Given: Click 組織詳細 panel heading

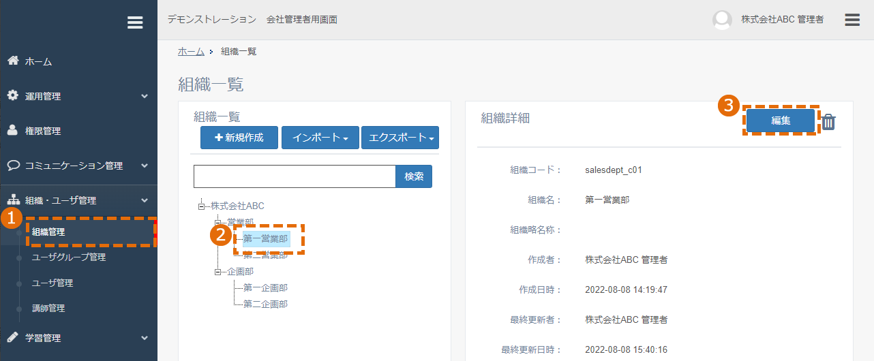Looking at the screenshot, I should pyautogui.click(x=505, y=118).
